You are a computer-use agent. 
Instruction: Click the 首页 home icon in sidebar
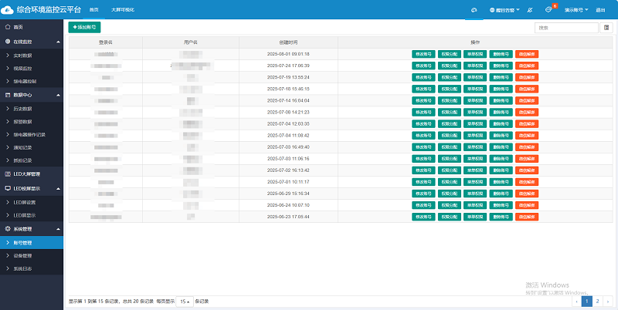[x=7, y=27]
